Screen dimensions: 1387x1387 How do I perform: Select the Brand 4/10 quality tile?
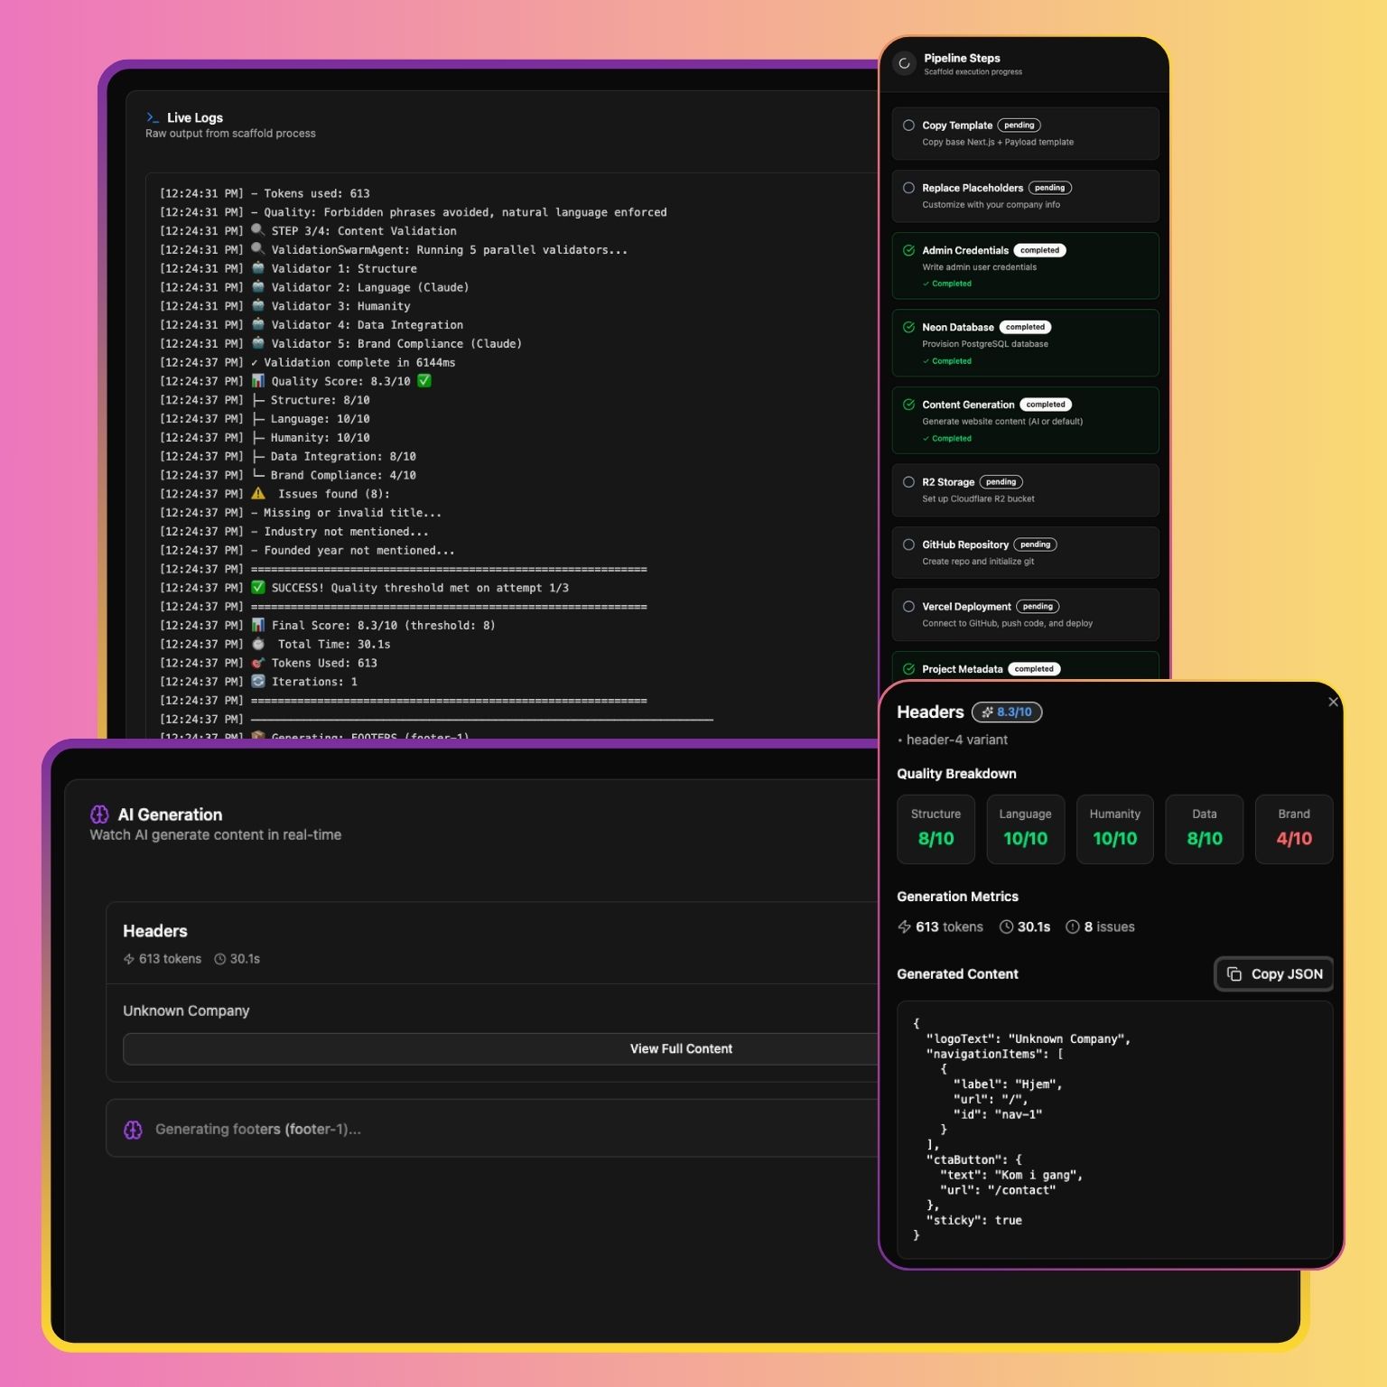[1293, 829]
